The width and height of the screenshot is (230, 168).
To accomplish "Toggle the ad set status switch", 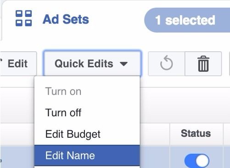I will click(x=197, y=161).
